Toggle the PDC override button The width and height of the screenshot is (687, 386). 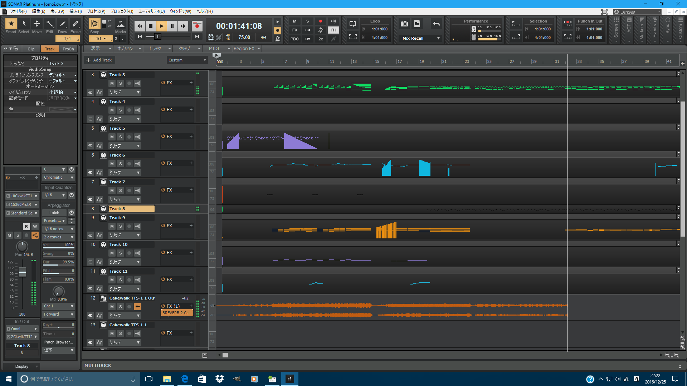294,39
